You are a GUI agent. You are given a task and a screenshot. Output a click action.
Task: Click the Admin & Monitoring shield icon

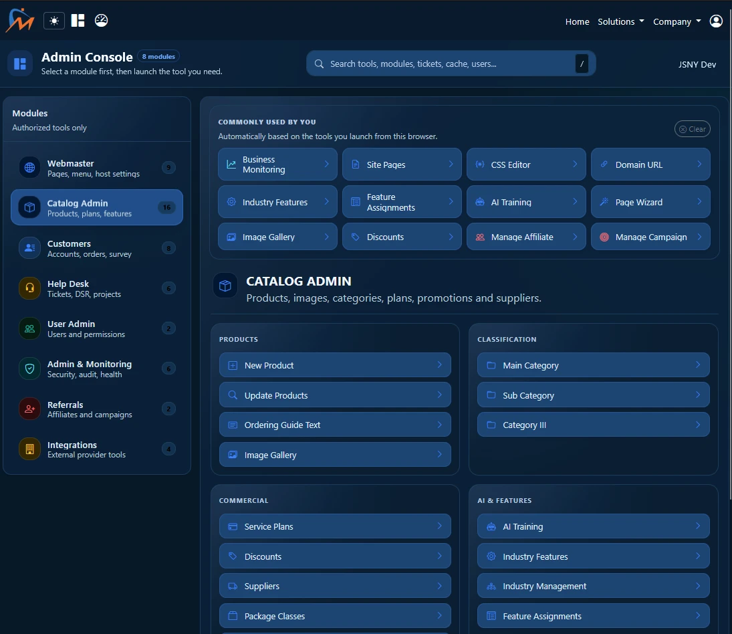pos(29,368)
